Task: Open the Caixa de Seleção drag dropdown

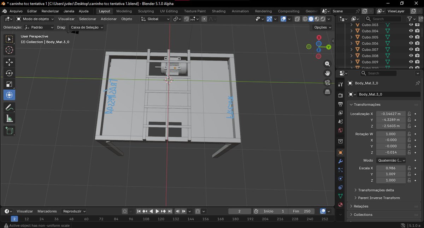Action: (x=86, y=27)
